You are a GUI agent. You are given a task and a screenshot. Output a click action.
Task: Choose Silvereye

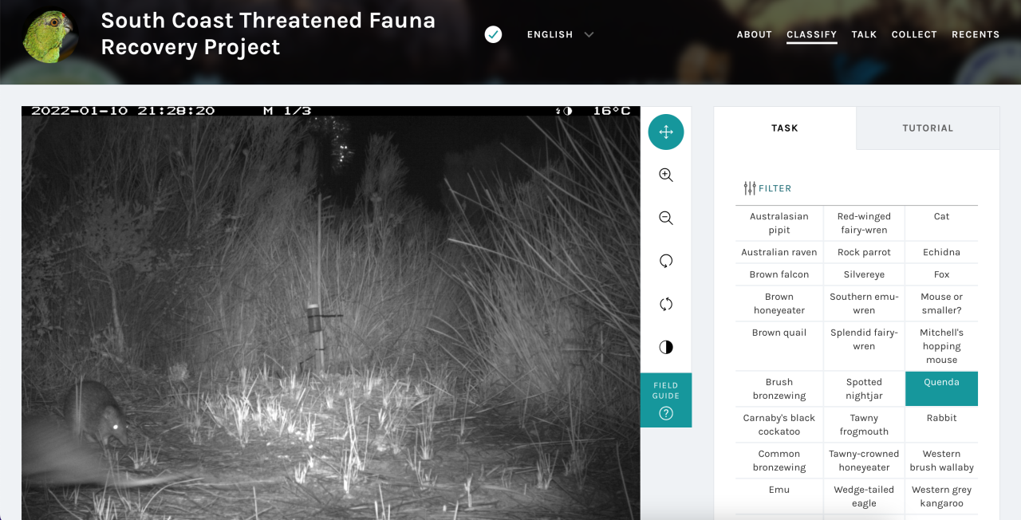pos(864,274)
